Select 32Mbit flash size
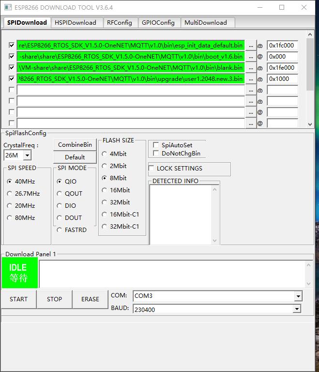 click(x=105, y=202)
